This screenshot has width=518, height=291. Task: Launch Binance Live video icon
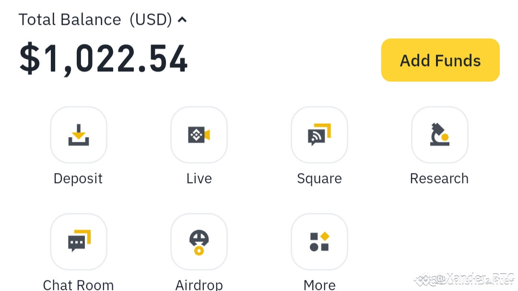(x=199, y=135)
